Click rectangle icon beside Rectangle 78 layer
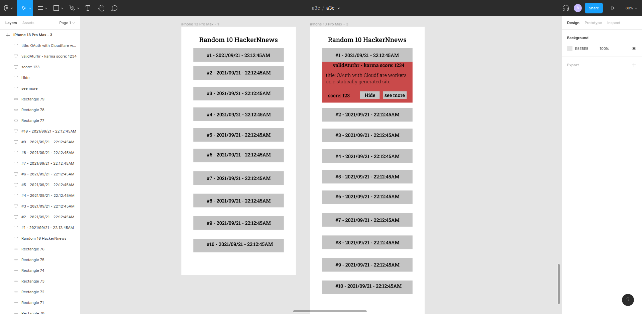Image resolution: width=642 pixels, height=314 pixels. coord(16,110)
